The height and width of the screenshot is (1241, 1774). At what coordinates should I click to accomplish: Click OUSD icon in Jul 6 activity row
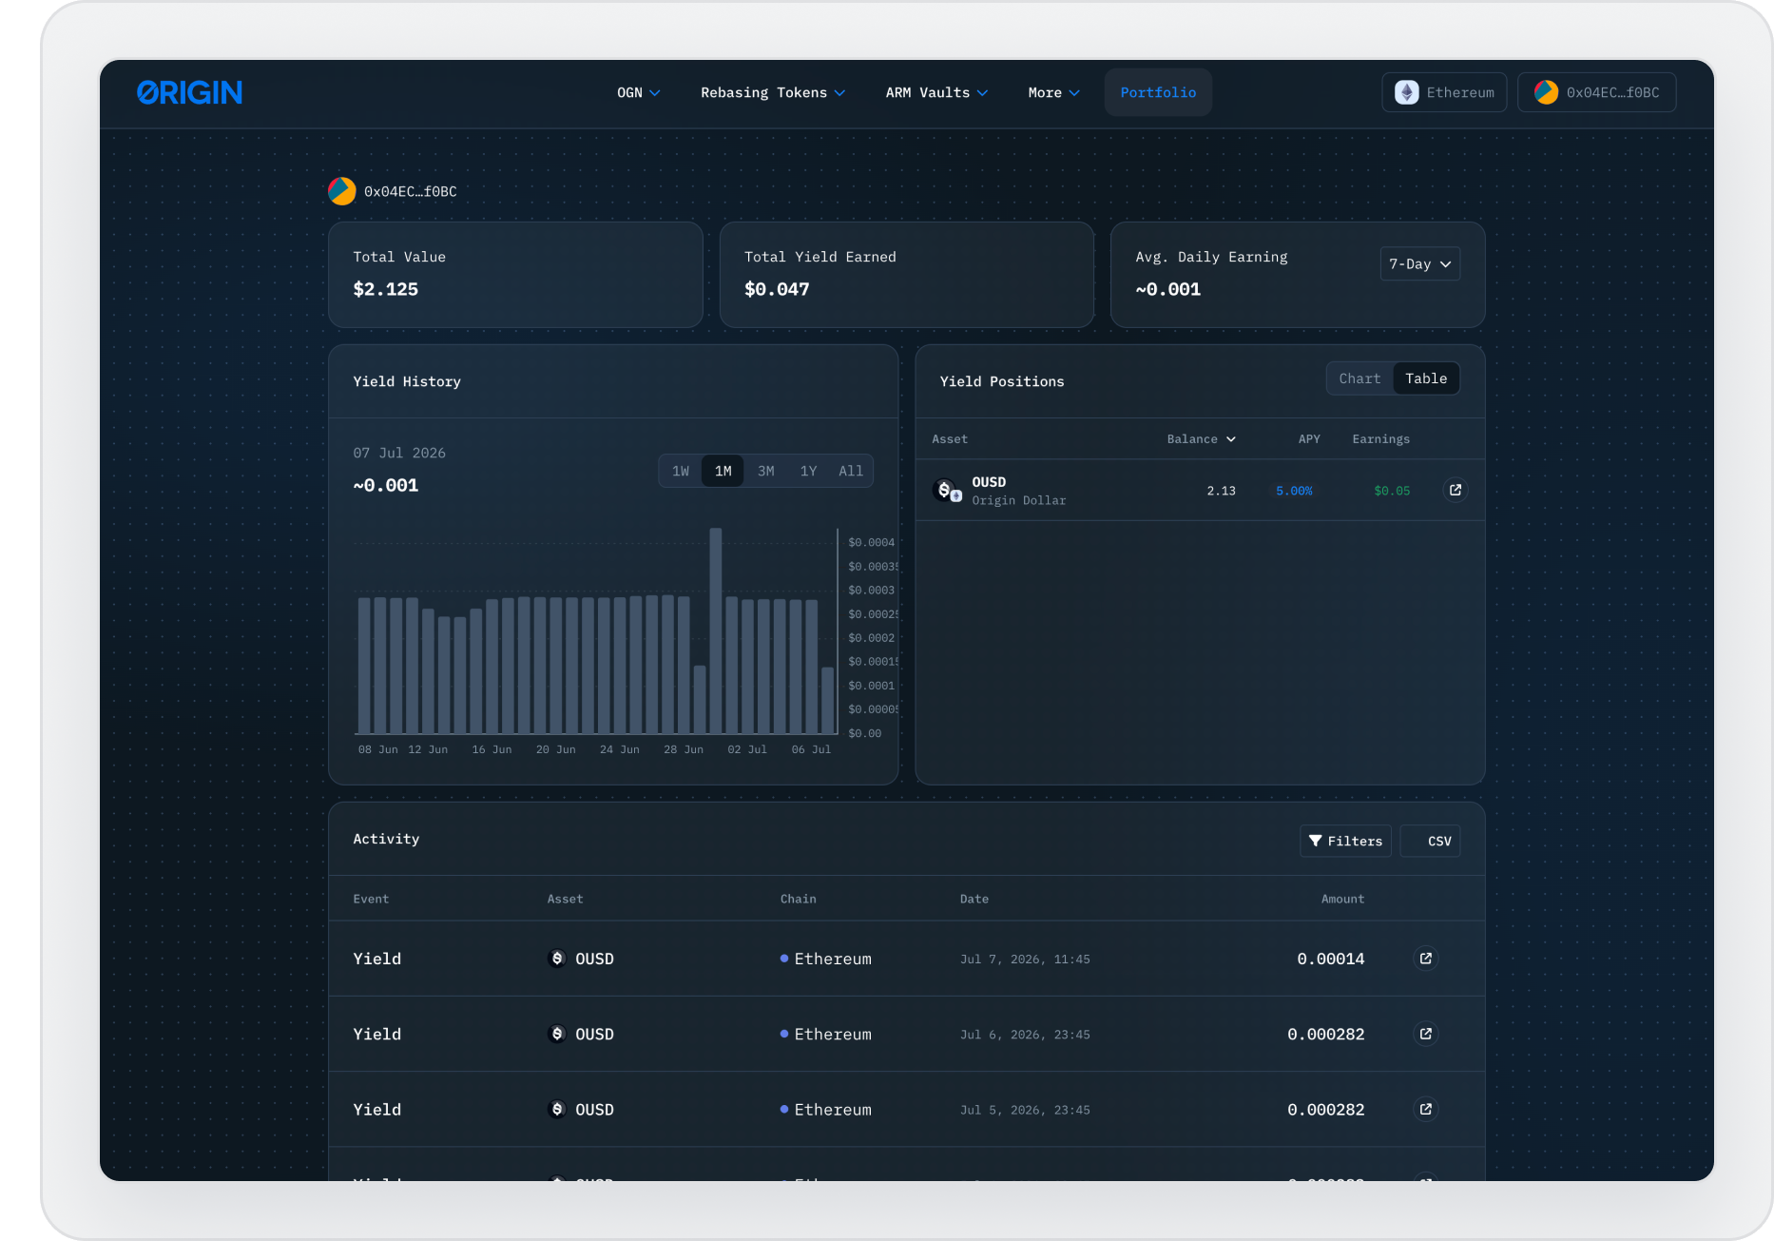558,1034
